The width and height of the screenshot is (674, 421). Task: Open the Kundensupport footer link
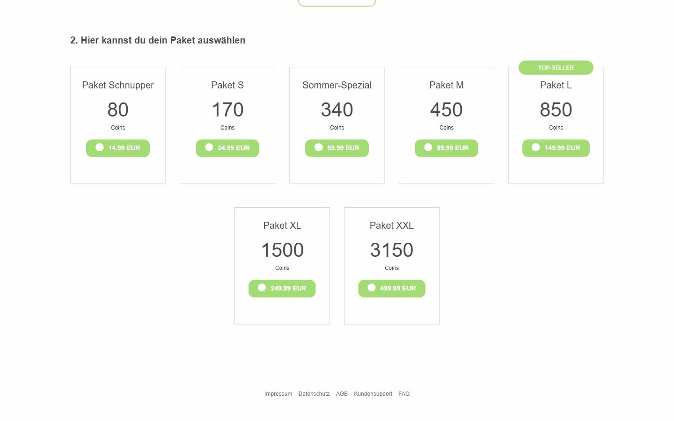tap(373, 394)
